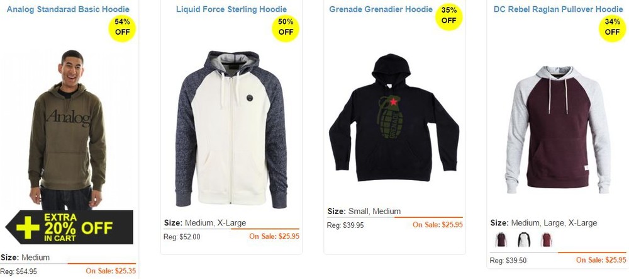Click the 35% OFF yellow badge
The height and width of the screenshot is (279, 629).
coord(449,16)
